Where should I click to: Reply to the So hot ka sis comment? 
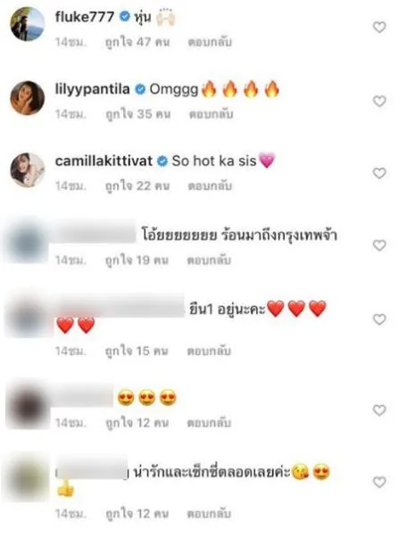[x=210, y=186]
